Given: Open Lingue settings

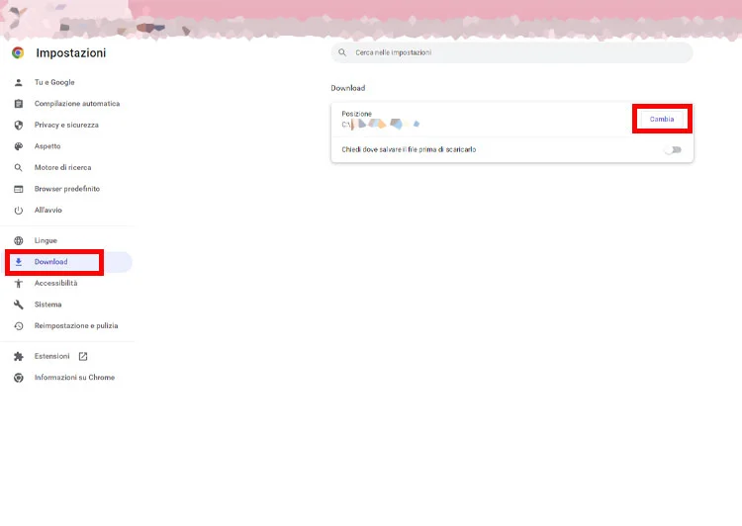Looking at the screenshot, I should (x=46, y=241).
